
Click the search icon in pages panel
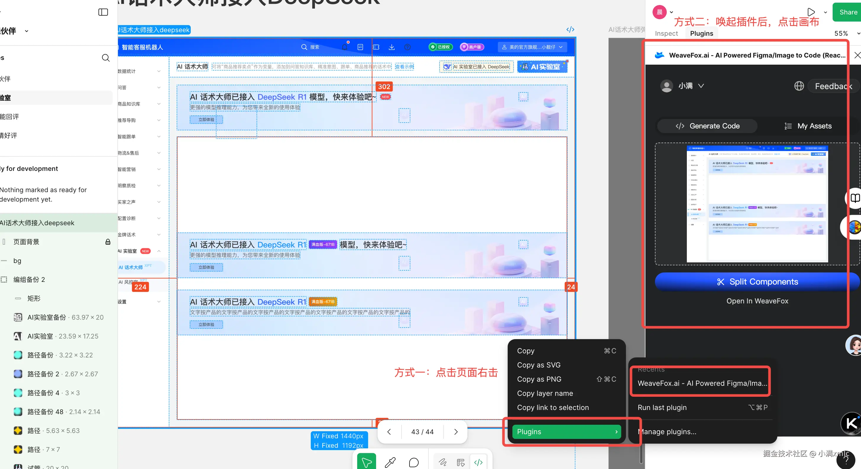tap(106, 58)
